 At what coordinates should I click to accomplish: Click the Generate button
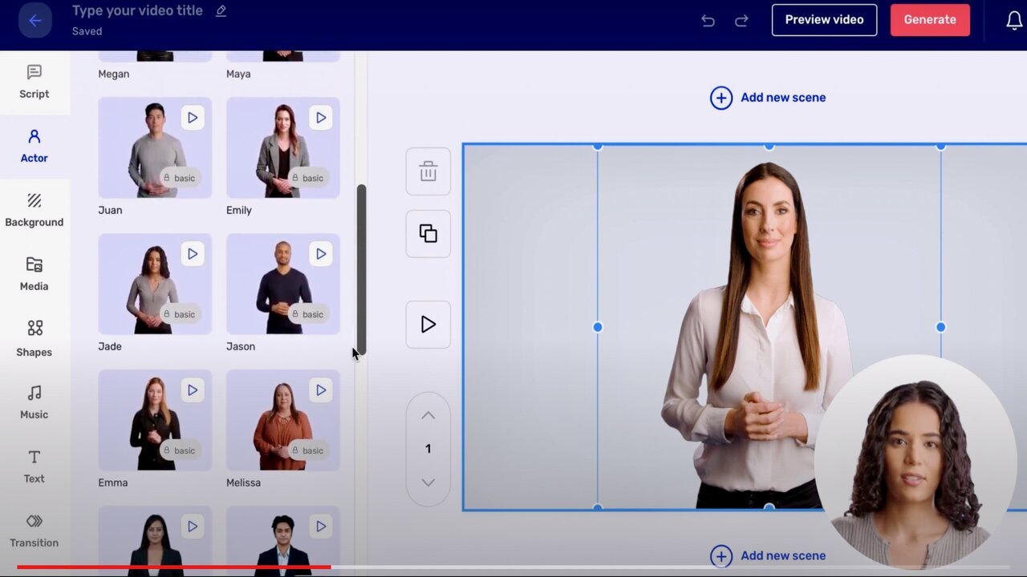tap(930, 20)
